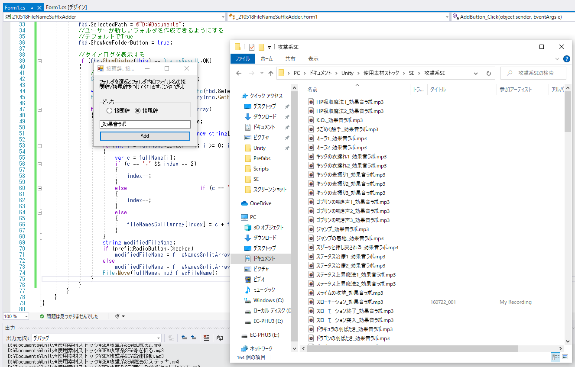575x367 pixels.
Task: Click the Unity breadcrumb in address bar
Action: coord(347,73)
